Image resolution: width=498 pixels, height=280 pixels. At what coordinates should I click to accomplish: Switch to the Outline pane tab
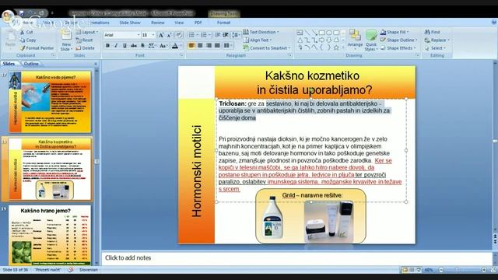(31, 64)
